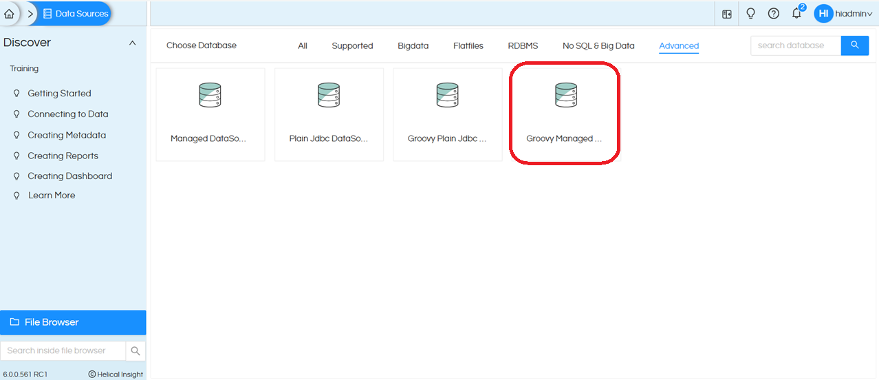Open the help question mark icon
This screenshot has height=380, width=879.
(774, 14)
